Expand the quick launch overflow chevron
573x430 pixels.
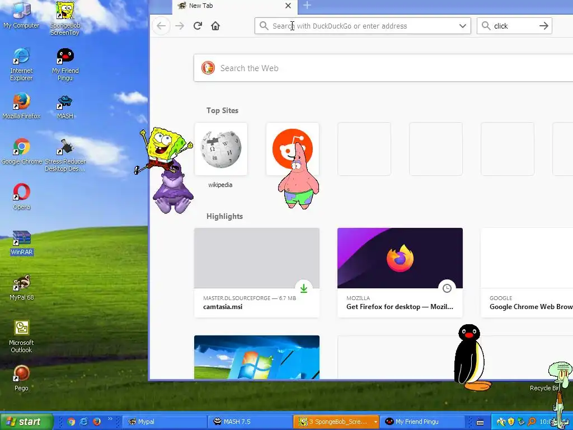110,419
